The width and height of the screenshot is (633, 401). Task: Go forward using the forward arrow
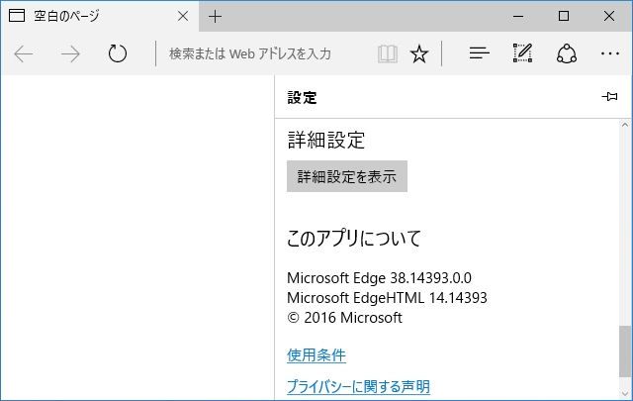point(70,53)
